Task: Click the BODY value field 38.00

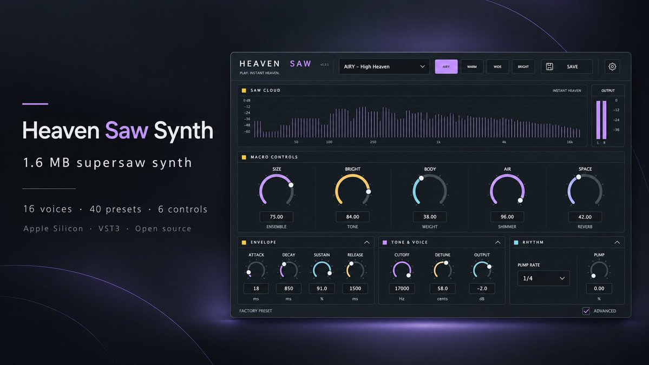Action: pyautogui.click(x=430, y=217)
